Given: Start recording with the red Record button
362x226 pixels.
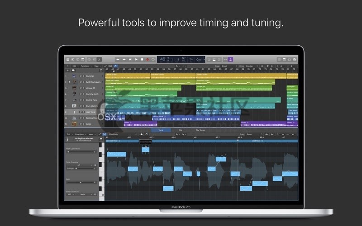Looking at the screenshot, I should click(148, 60).
